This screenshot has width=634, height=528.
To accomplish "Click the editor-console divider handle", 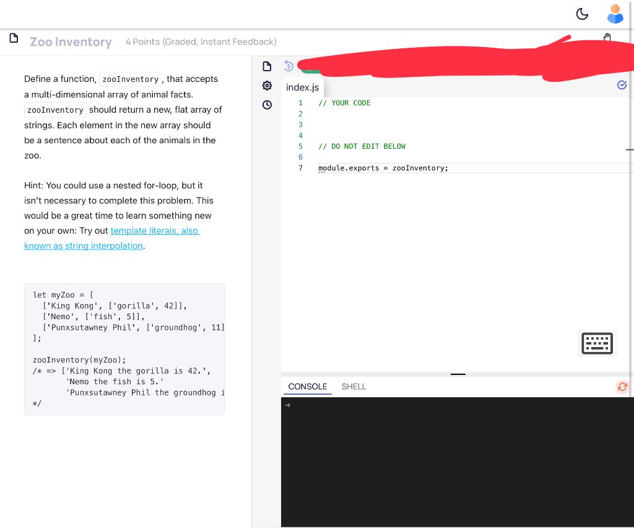I will tap(458, 375).
